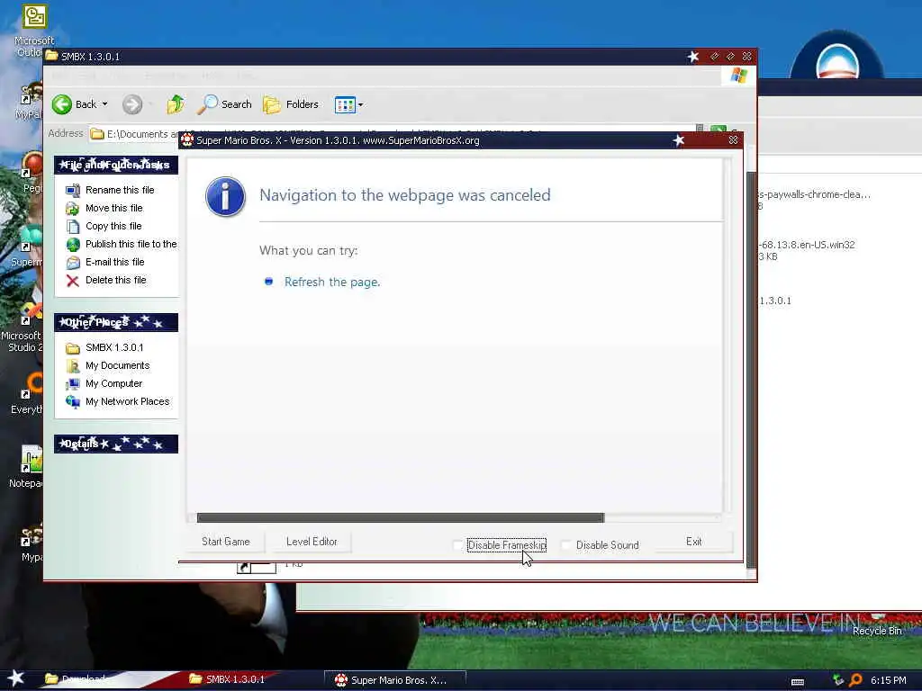Collapse the File and Folder Tasks panel

point(116,166)
